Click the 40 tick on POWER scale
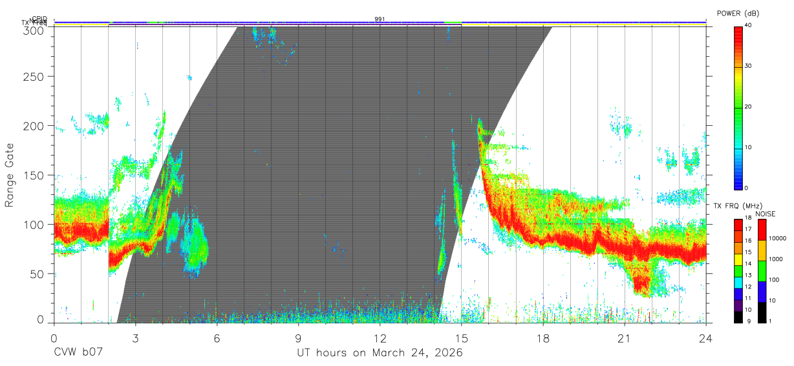The height and width of the screenshot is (366, 794). tap(748, 26)
